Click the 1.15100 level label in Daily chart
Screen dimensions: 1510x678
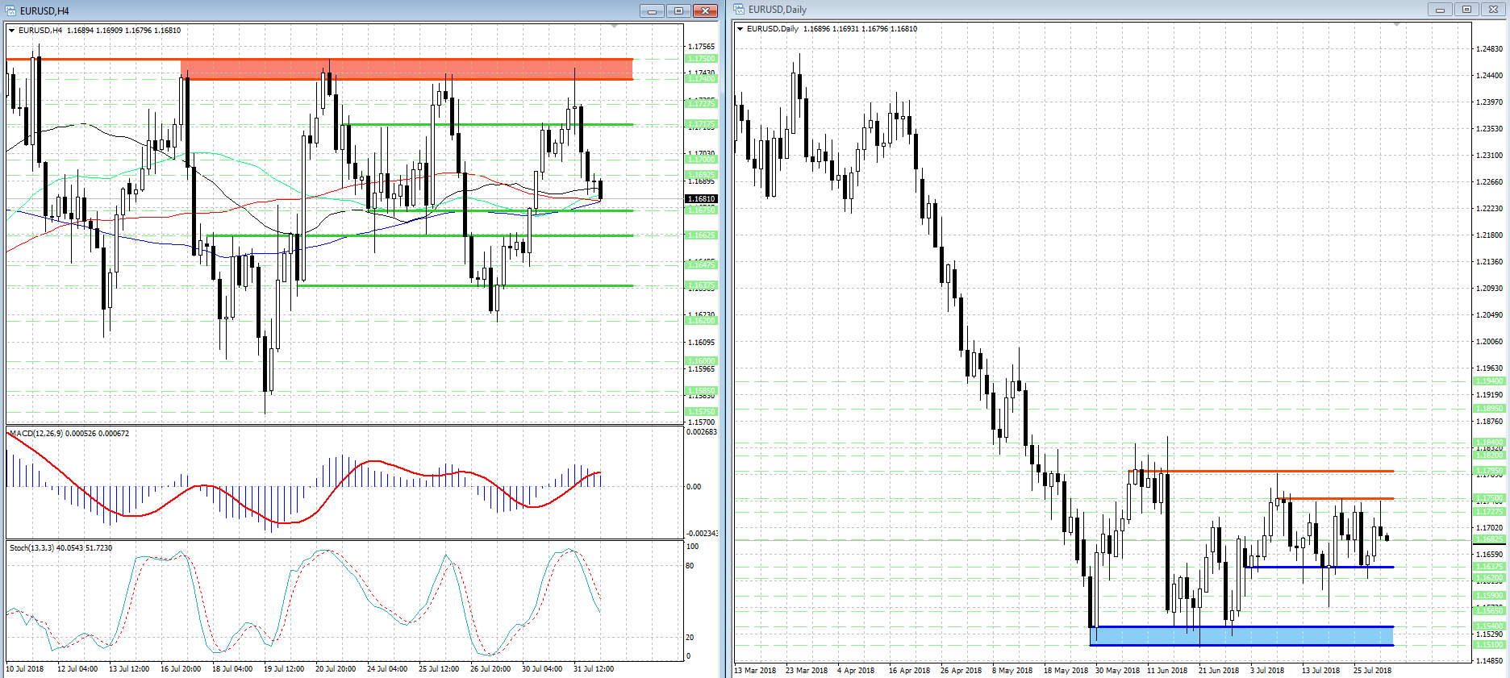[1489, 645]
